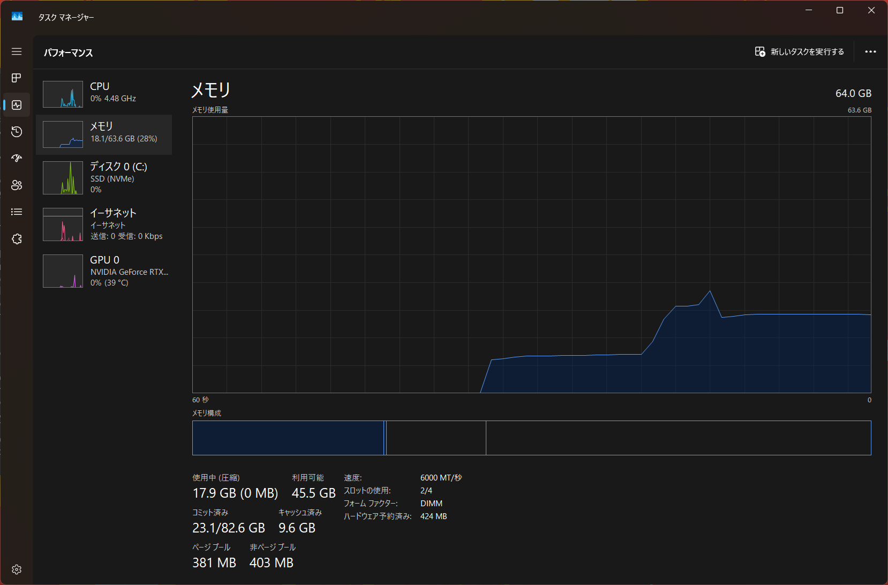Open the Services page icon
Screen dimensions: 888x585
coord(17,239)
